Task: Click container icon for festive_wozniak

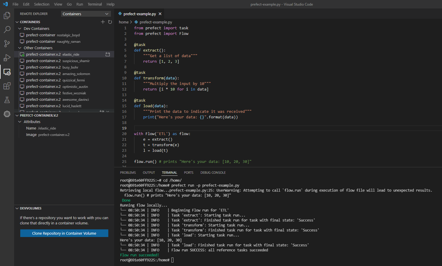Action: point(22,93)
